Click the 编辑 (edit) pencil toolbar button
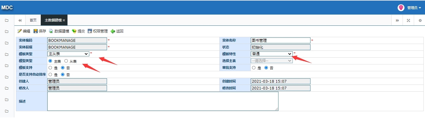 [24, 31]
